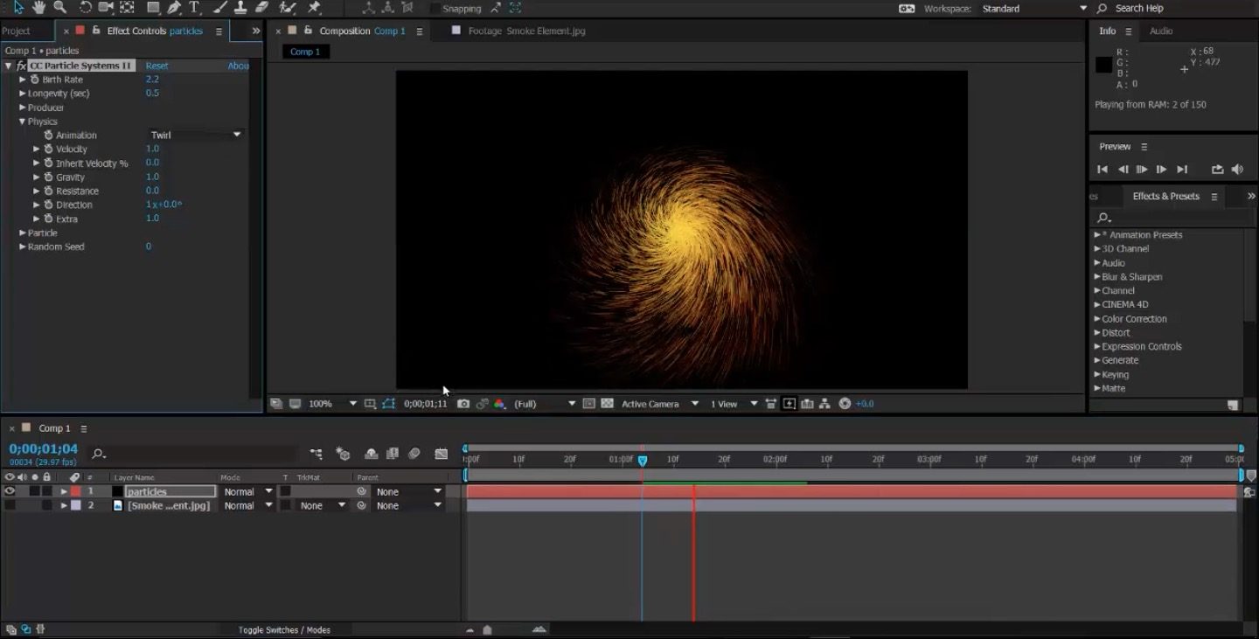Screen dimensions: 1259x639
Task: Click the fast previews lightning icon
Action: click(789, 404)
